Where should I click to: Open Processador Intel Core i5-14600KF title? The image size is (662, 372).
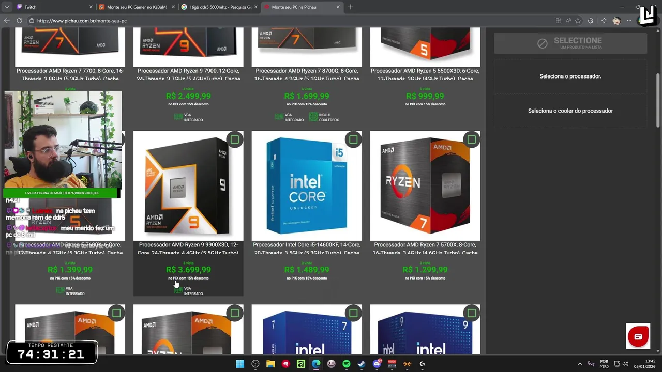tap(307, 249)
